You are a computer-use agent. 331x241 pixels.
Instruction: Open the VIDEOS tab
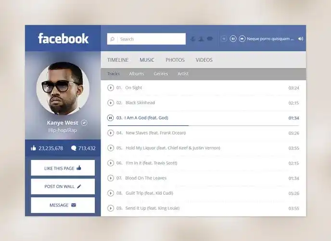[204, 60]
